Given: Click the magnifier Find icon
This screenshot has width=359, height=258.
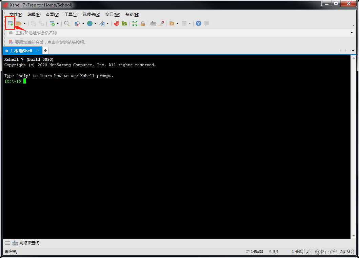Looking at the screenshot, I should coord(67,23).
